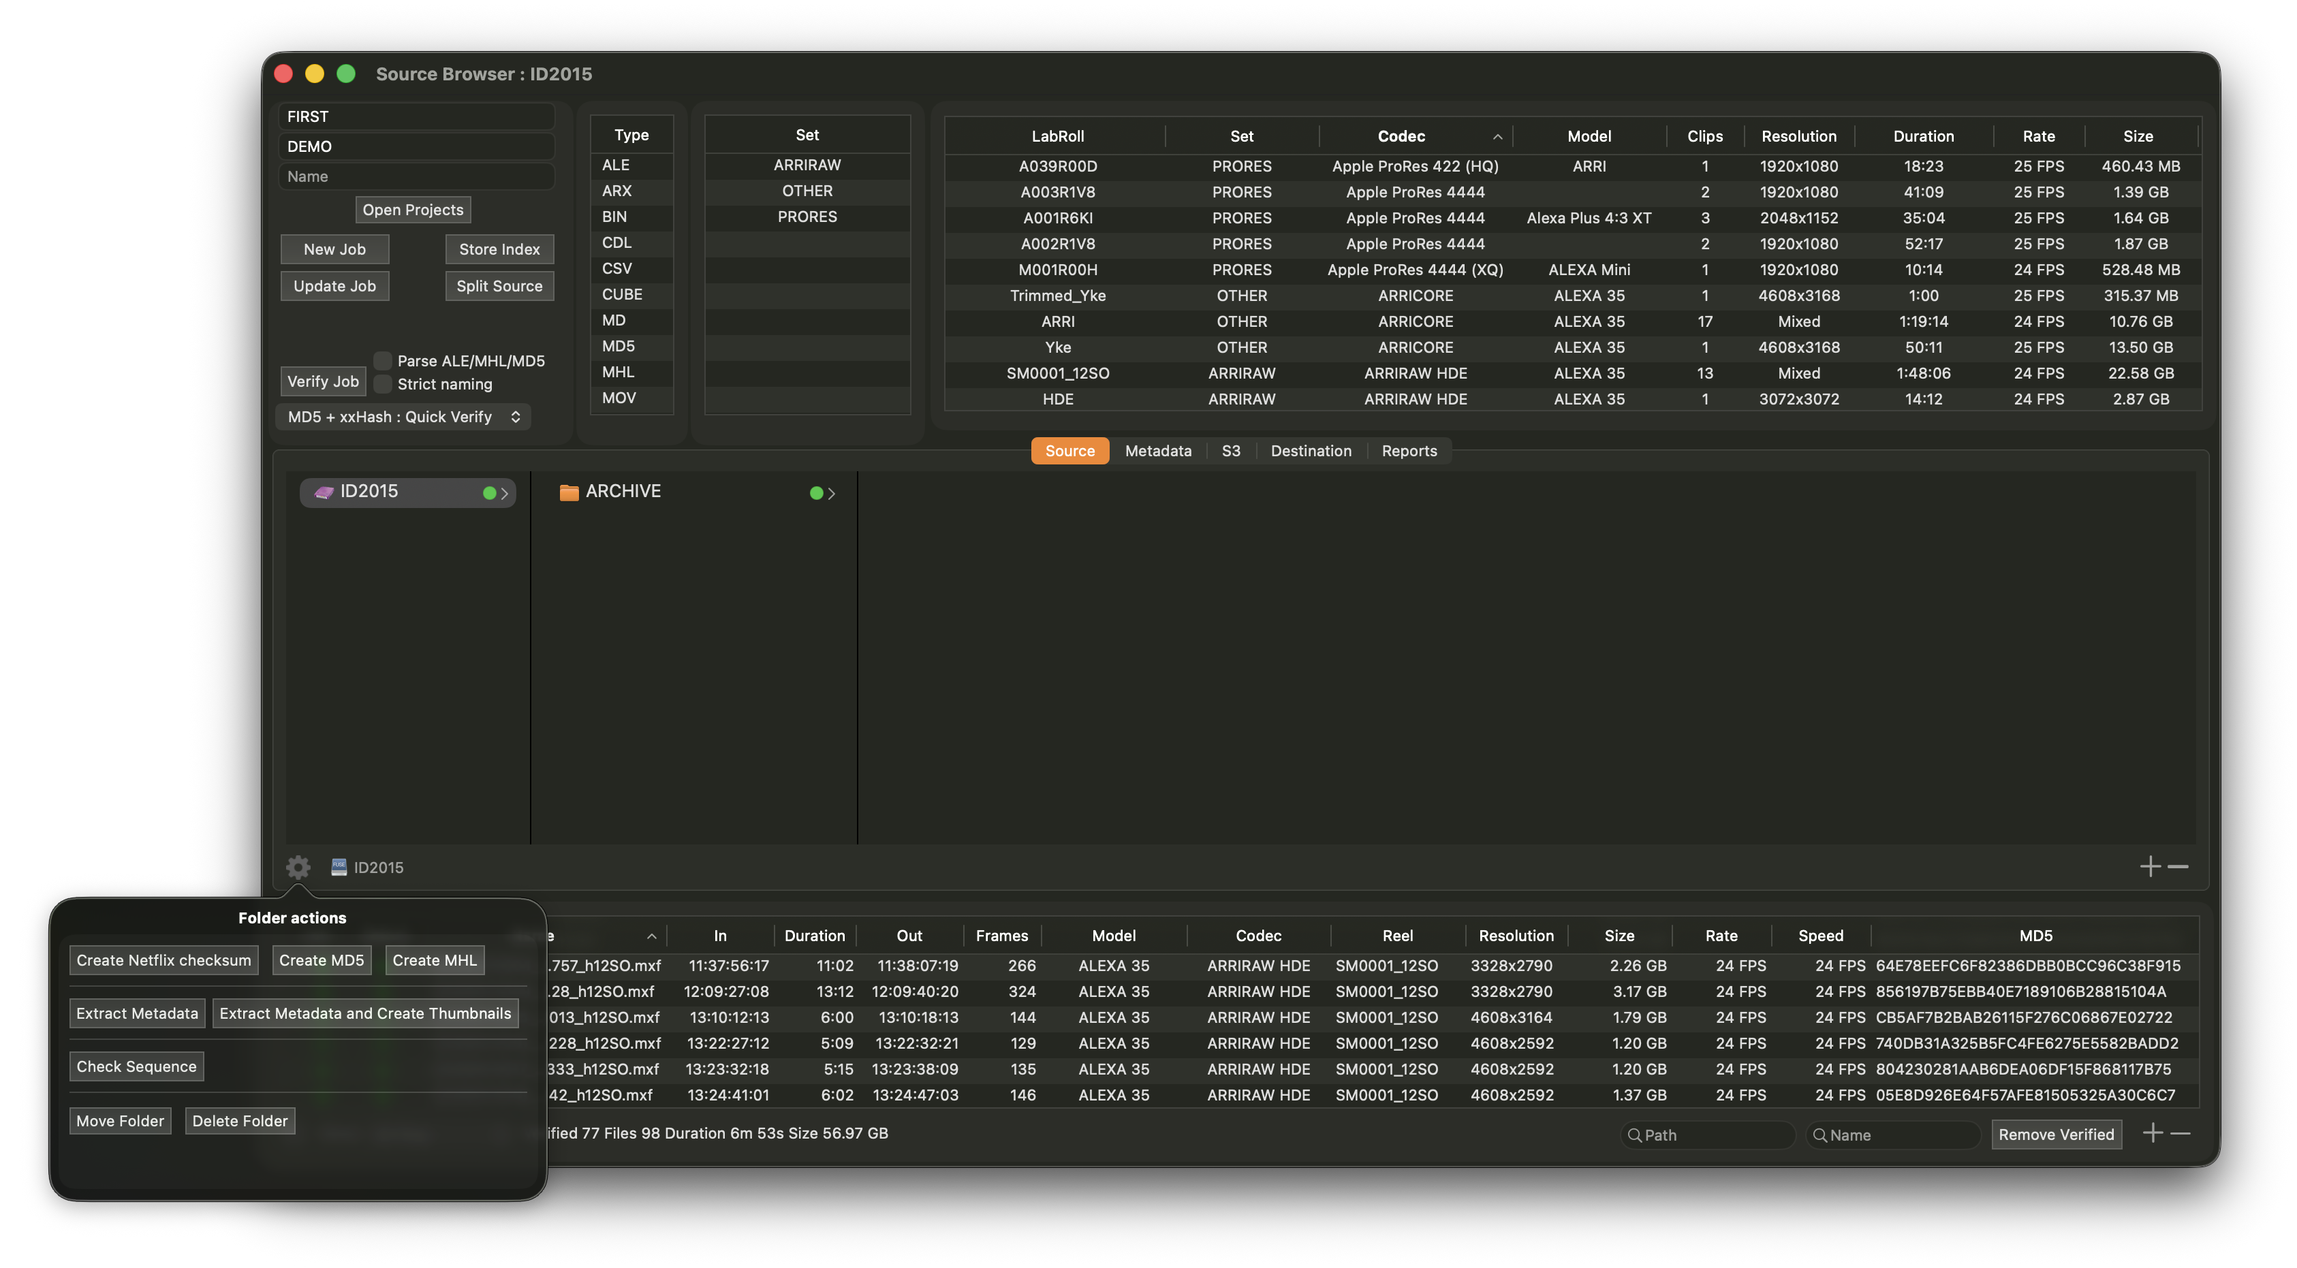Click the minus icon beside Remove Verified

pos(2181,1133)
